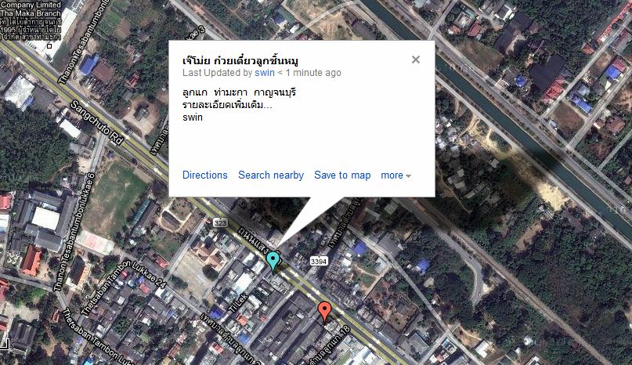Select the red map marker pin
The image size is (632, 365).
click(324, 312)
